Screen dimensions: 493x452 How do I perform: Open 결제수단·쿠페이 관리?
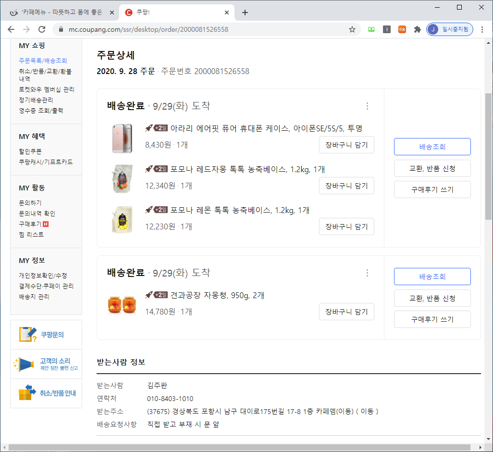tap(46, 286)
